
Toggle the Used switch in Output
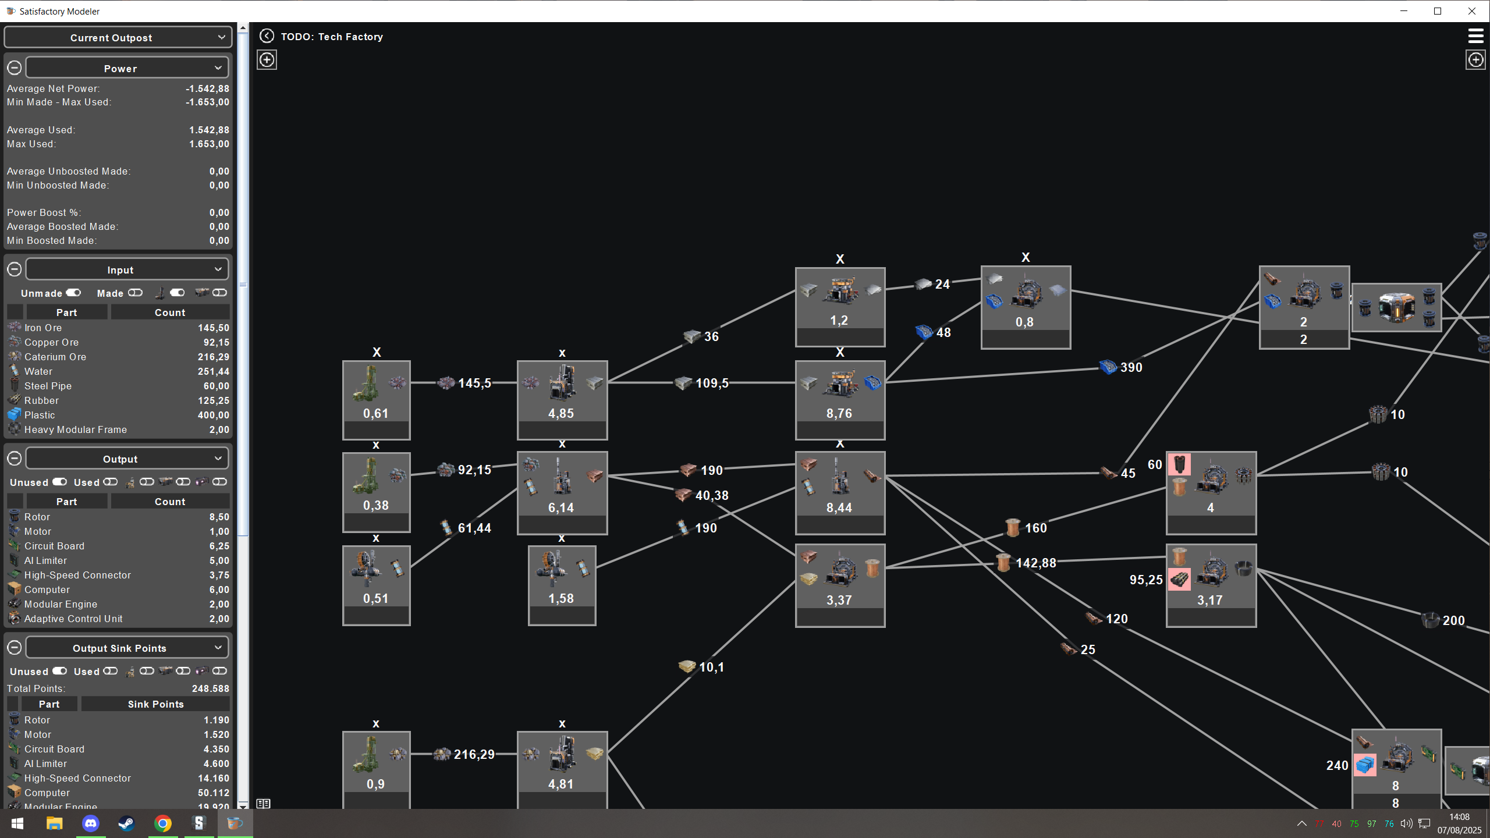(110, 482)
